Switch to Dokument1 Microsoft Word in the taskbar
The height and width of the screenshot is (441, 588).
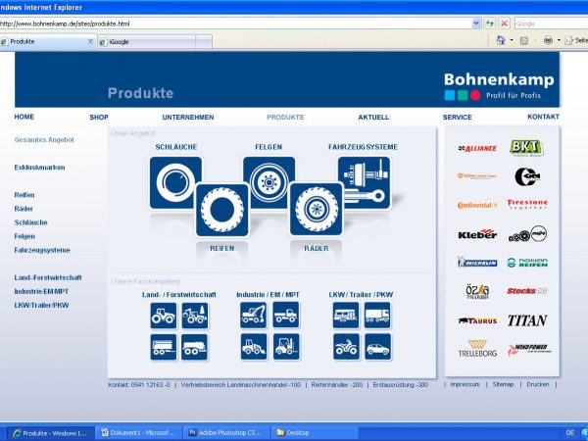138,433
